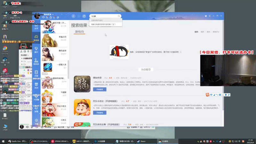Click the magnifier icon in search box

point(119,16)
